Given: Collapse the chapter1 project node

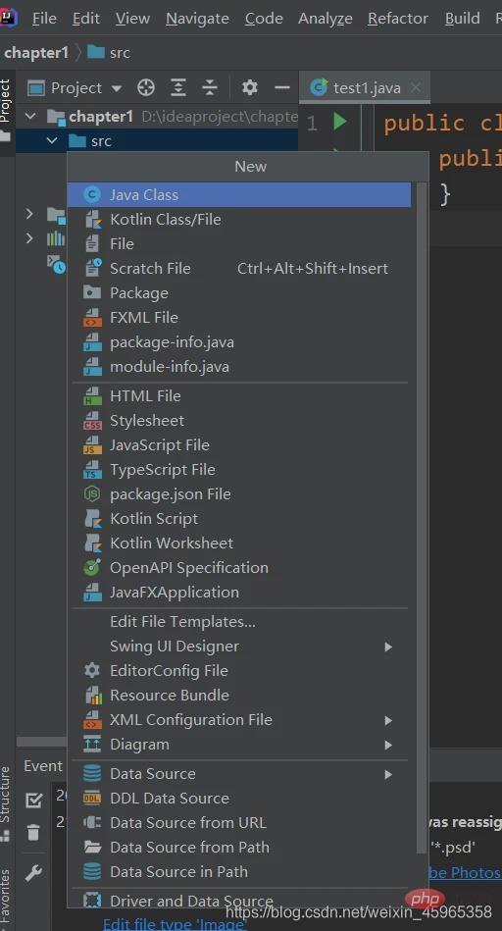Looking at the screenshot, I should [x=30, y=117].
